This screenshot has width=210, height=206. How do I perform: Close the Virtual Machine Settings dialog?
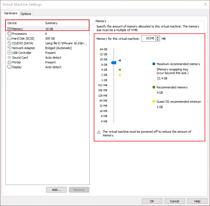(205, 4)
